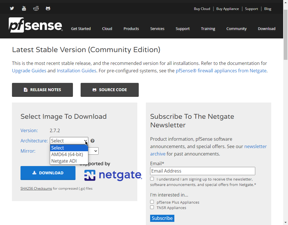Screen dimensions: 288x225
Task: Open the newsletter archive link
Action: [209, 150]
